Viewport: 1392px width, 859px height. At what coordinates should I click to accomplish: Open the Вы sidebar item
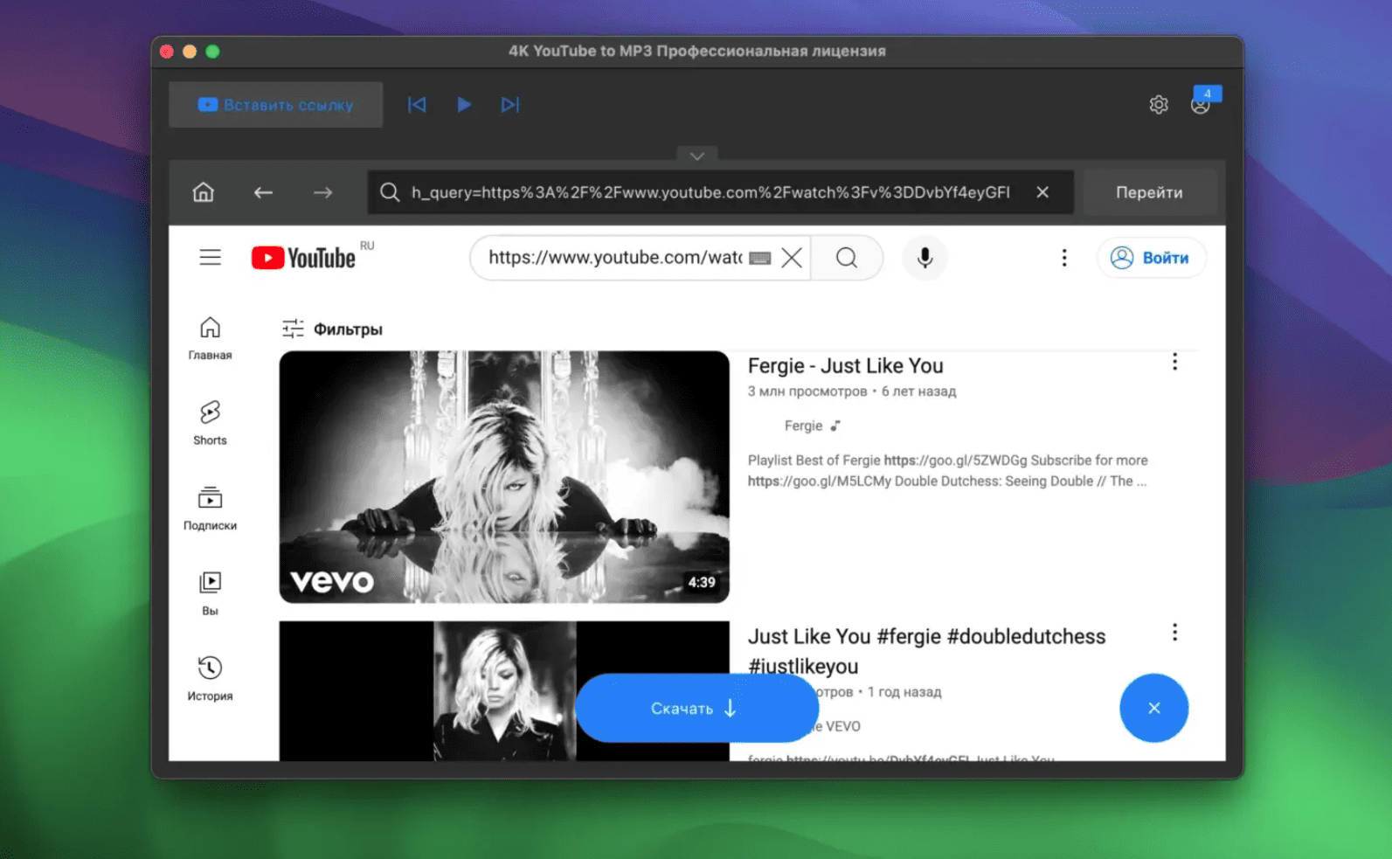pyautogui.click(x=210, y=594)
